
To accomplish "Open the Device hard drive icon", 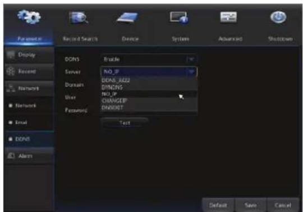I will pyautogui.click(x=127, y=18).
